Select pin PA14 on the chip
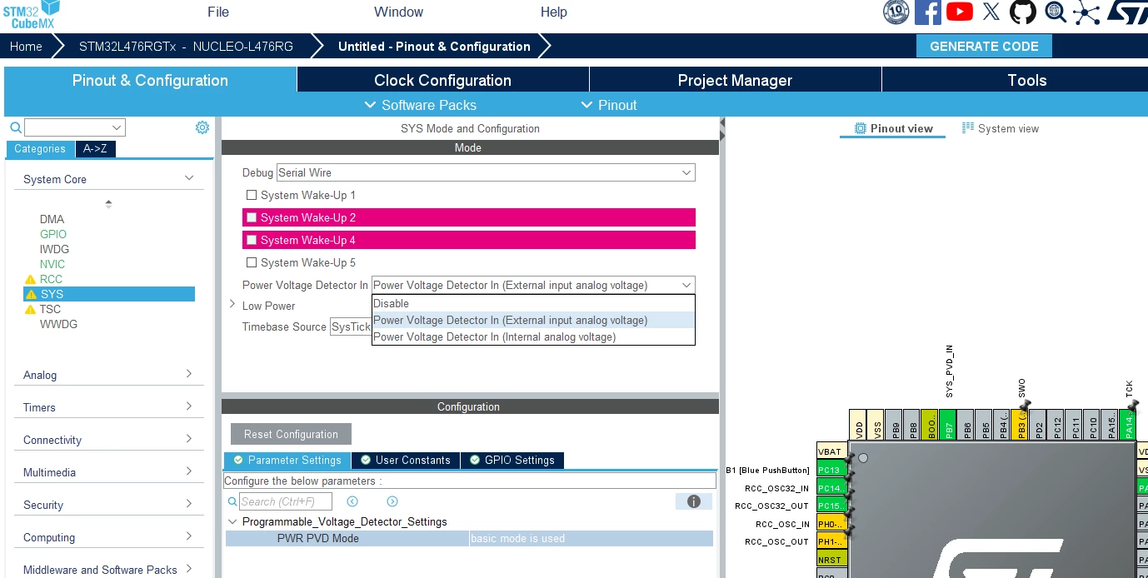1148x578 pixels. (x=1127, y=425)
